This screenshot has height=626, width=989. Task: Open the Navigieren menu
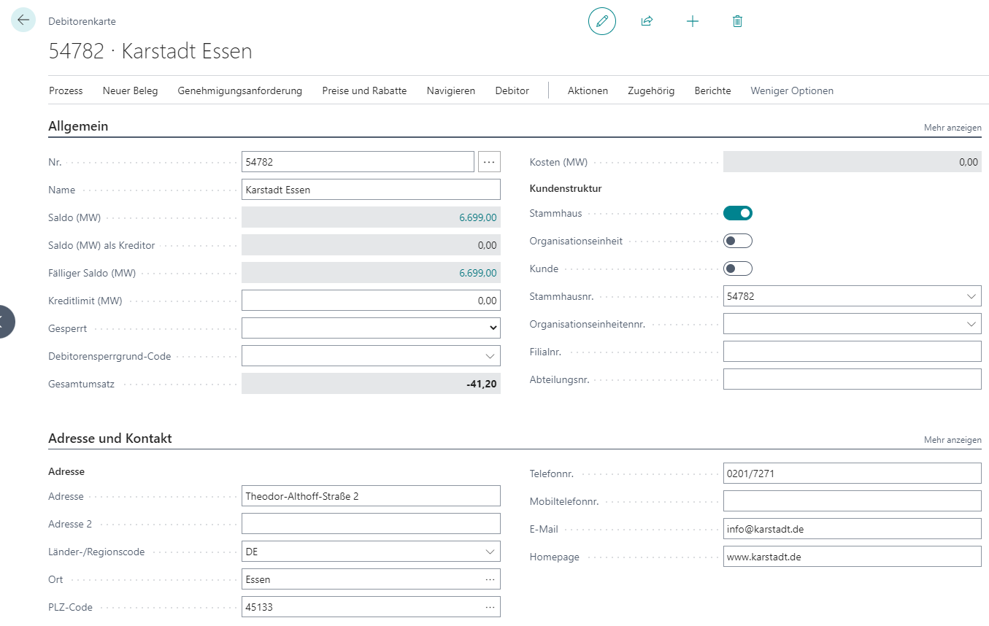(450, 91)
